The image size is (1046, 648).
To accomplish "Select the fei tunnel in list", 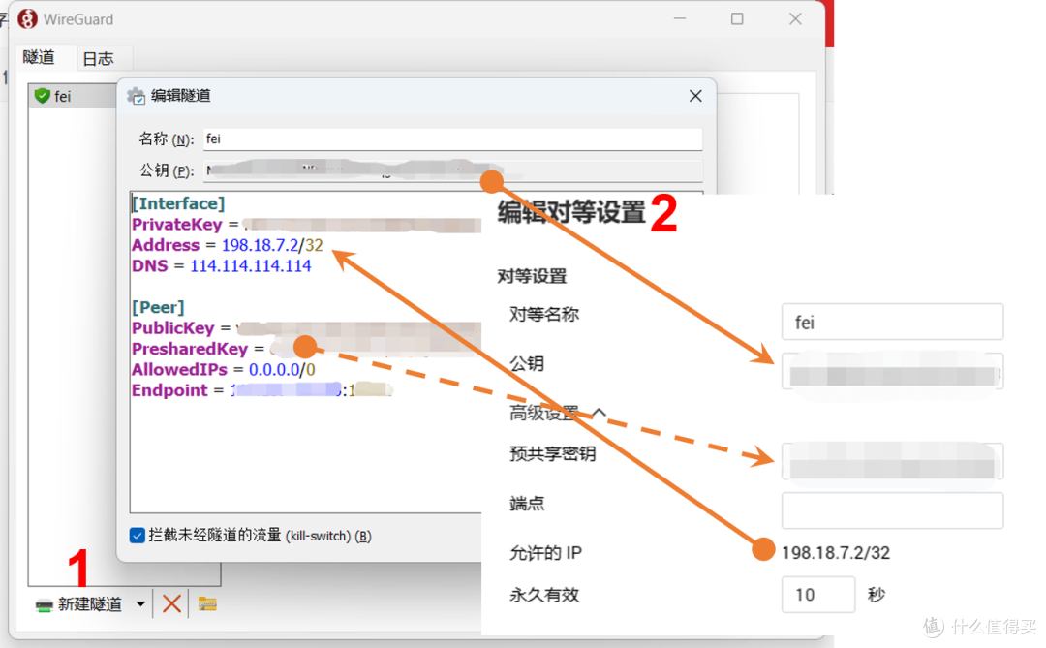I will click(74, 96).
